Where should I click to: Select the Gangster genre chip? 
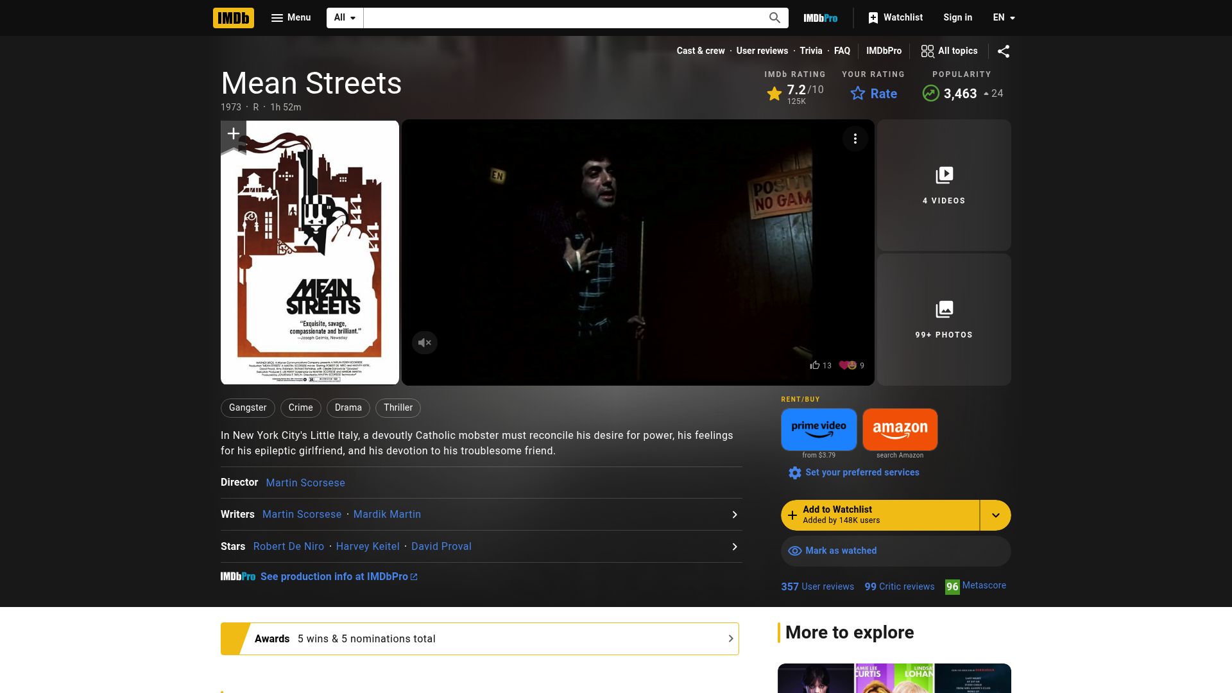[248, 408]
